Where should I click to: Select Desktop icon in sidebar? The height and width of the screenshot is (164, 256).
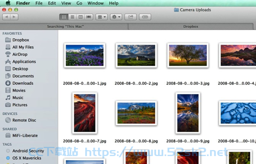(x=8, y=69)
